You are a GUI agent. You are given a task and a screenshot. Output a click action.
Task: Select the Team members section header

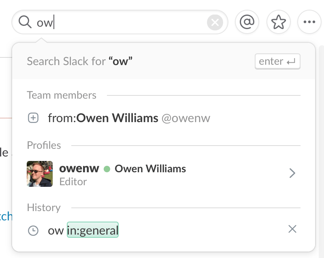pyautogui.click(x=62, y=95)
